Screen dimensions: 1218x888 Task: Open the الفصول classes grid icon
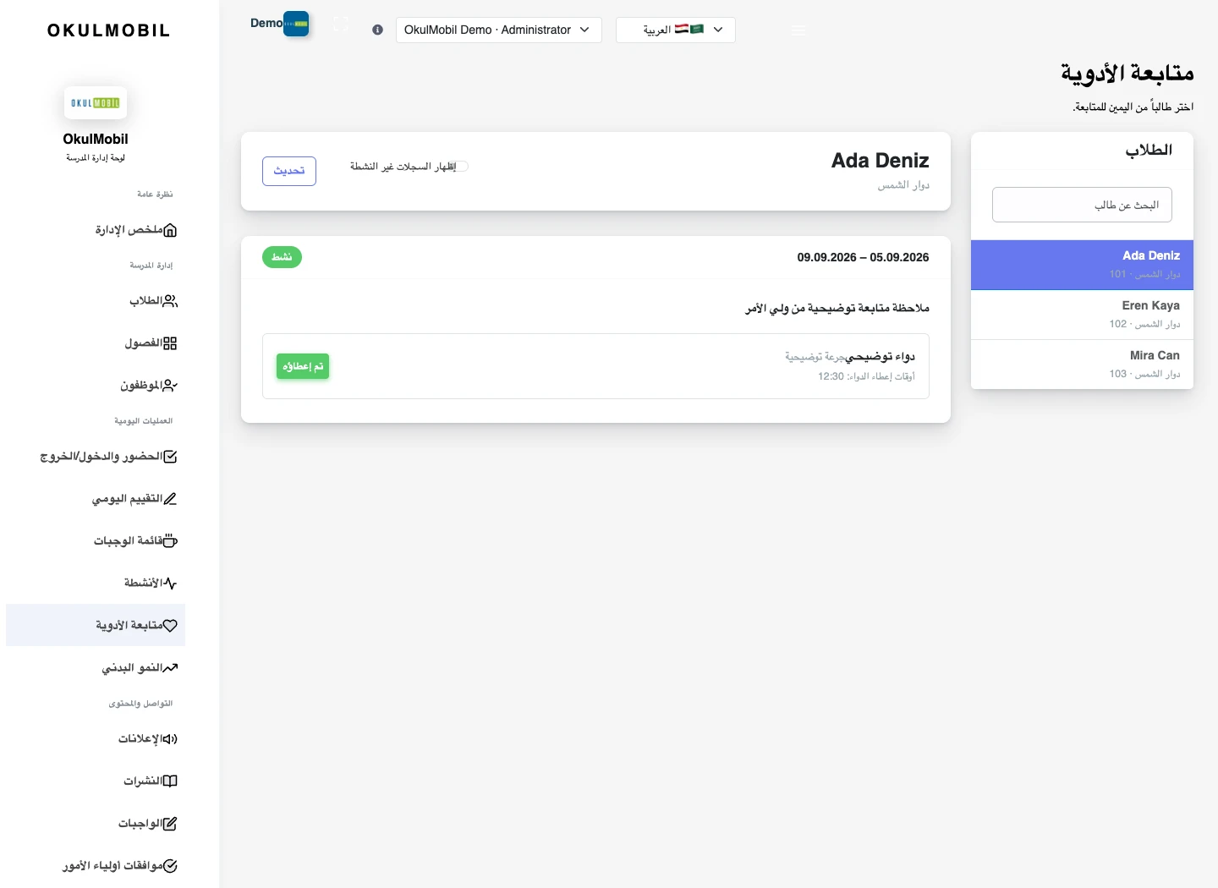click(x=170, y=343)
